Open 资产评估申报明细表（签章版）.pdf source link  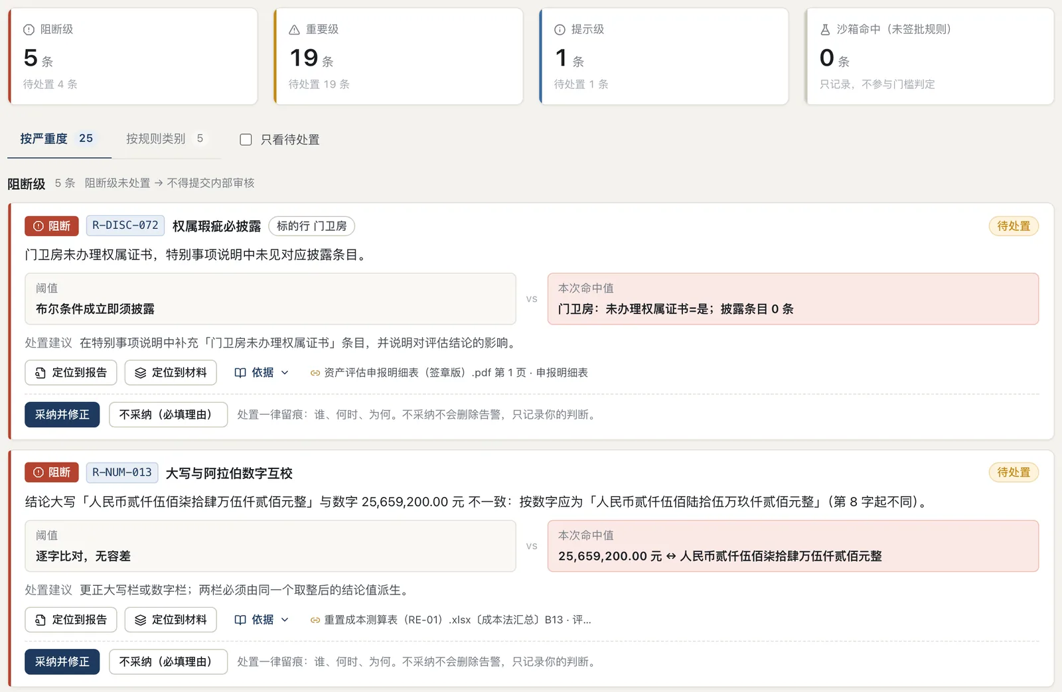449,373
